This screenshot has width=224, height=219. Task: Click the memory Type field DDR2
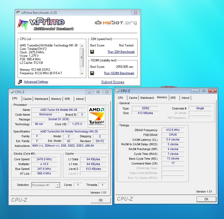click(145, 108)
